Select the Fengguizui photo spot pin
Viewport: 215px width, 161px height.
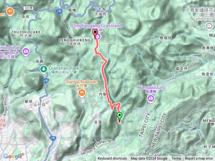(151, 99)
